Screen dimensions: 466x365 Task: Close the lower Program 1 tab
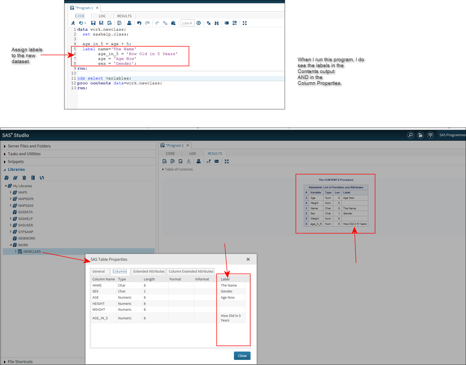(x=188, y=145)
